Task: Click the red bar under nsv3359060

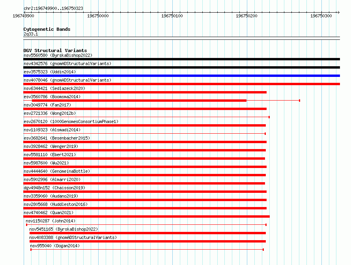Action: tap(145, 200)
